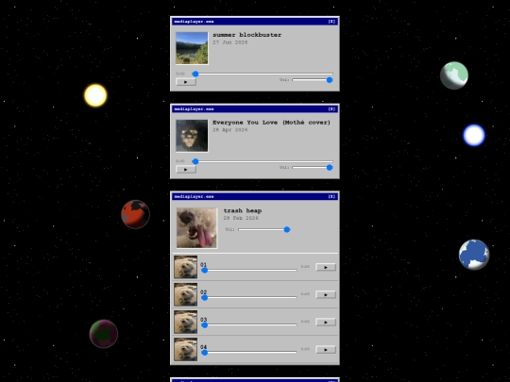510x382 pixels.
Task: Click the first mediaplayer.exe title bar
Action: [x=255, y=22]
